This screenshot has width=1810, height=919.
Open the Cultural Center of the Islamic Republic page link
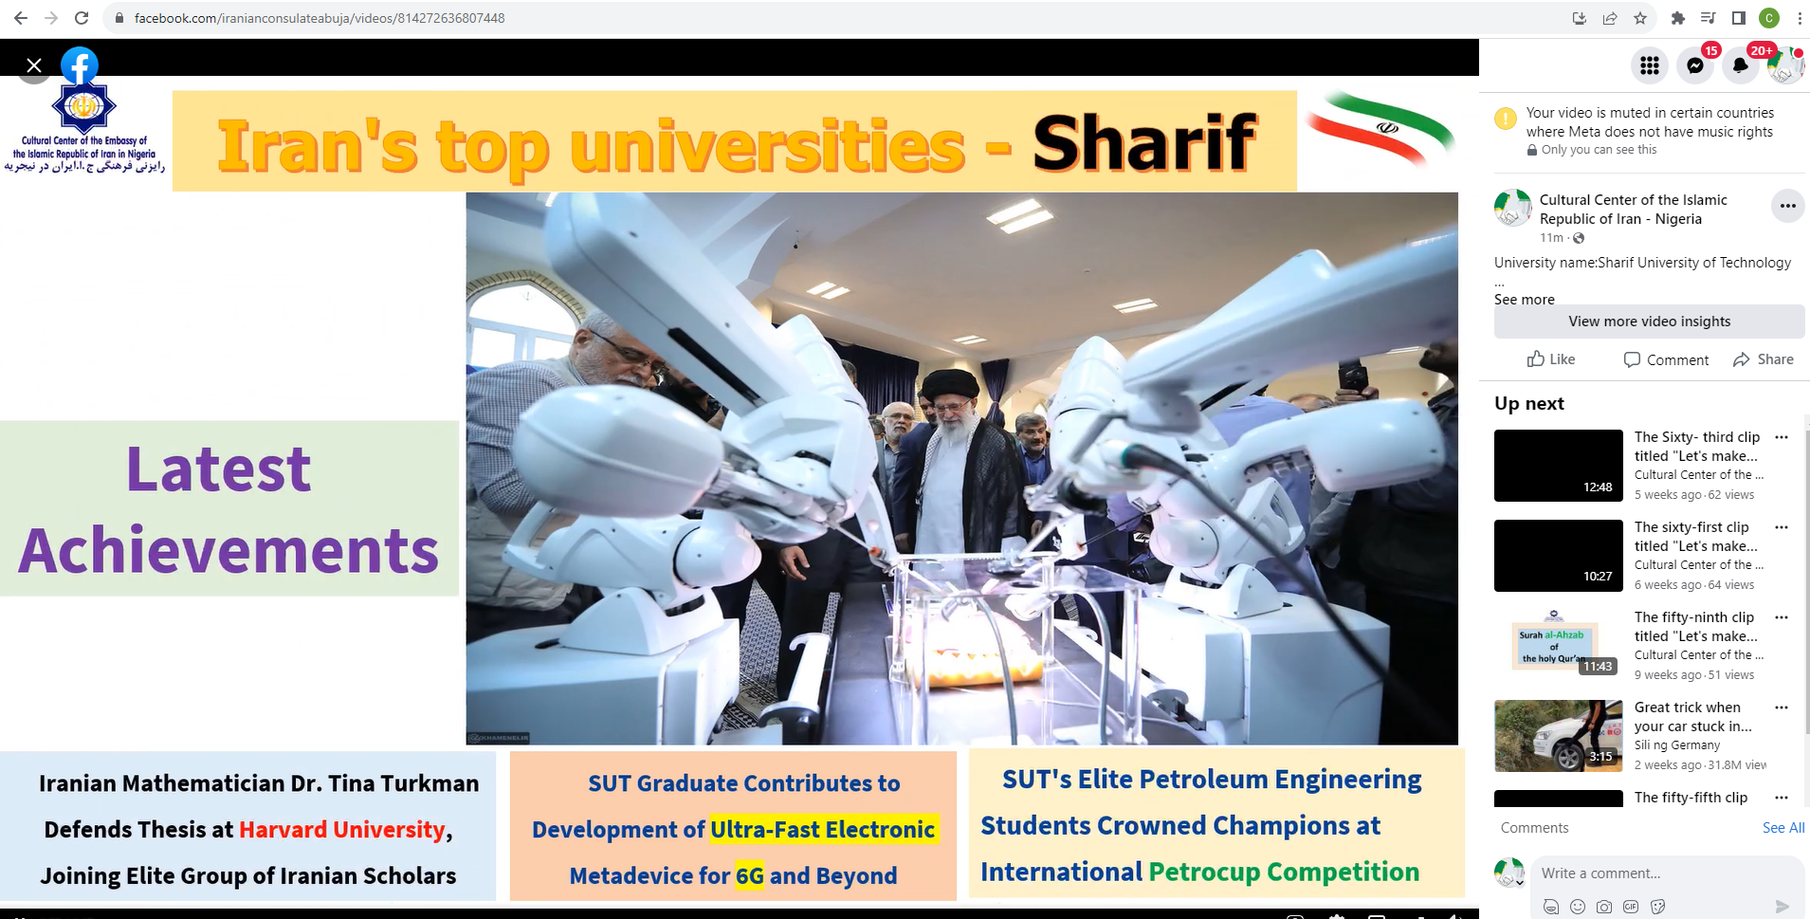click(x=1634, y=209)
